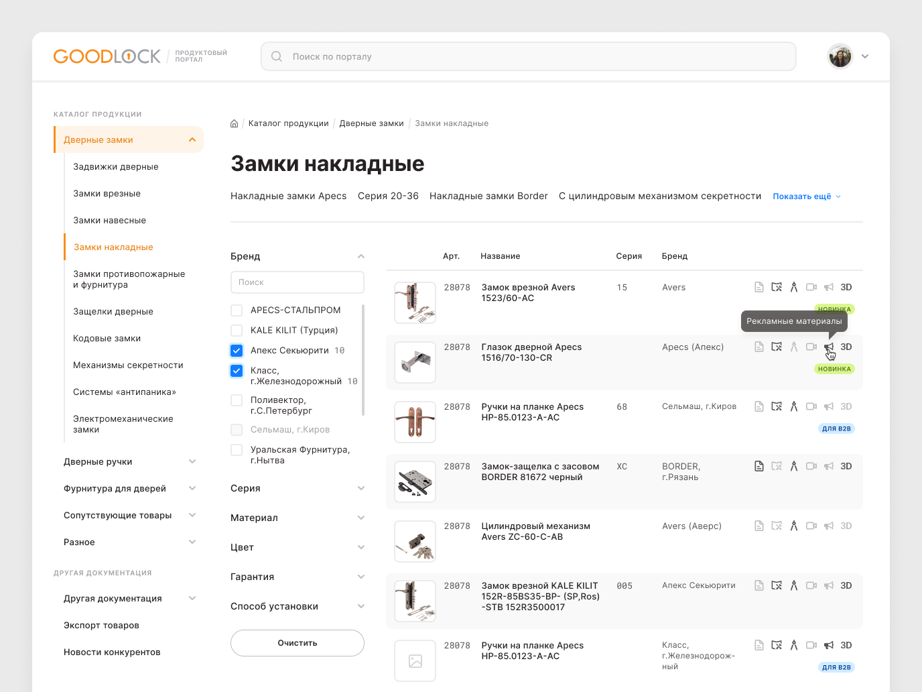Open installation scheme icon for Замок врезной Avers row
922x692 pixels.
pyautogui.click(x=777, y=287)
